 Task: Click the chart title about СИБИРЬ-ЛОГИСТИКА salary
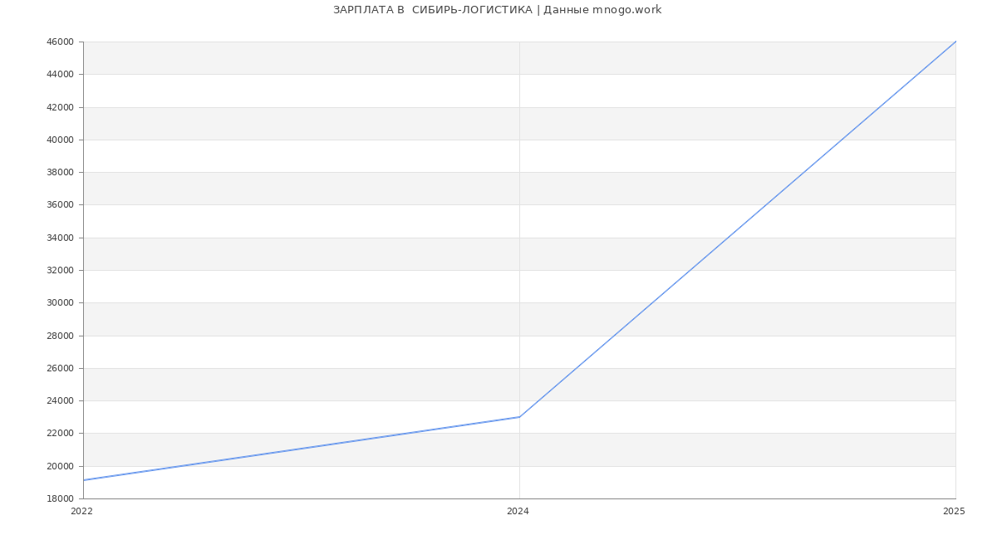(x=497, y=10)
